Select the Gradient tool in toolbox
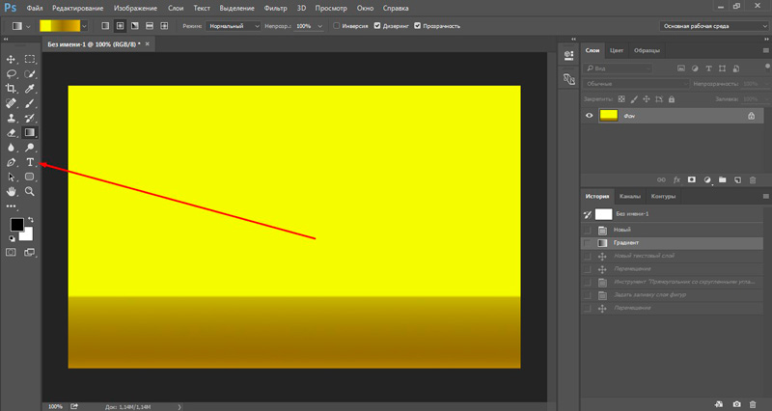The height and width of the screenshot is (411, 772). tap(30, 132)
